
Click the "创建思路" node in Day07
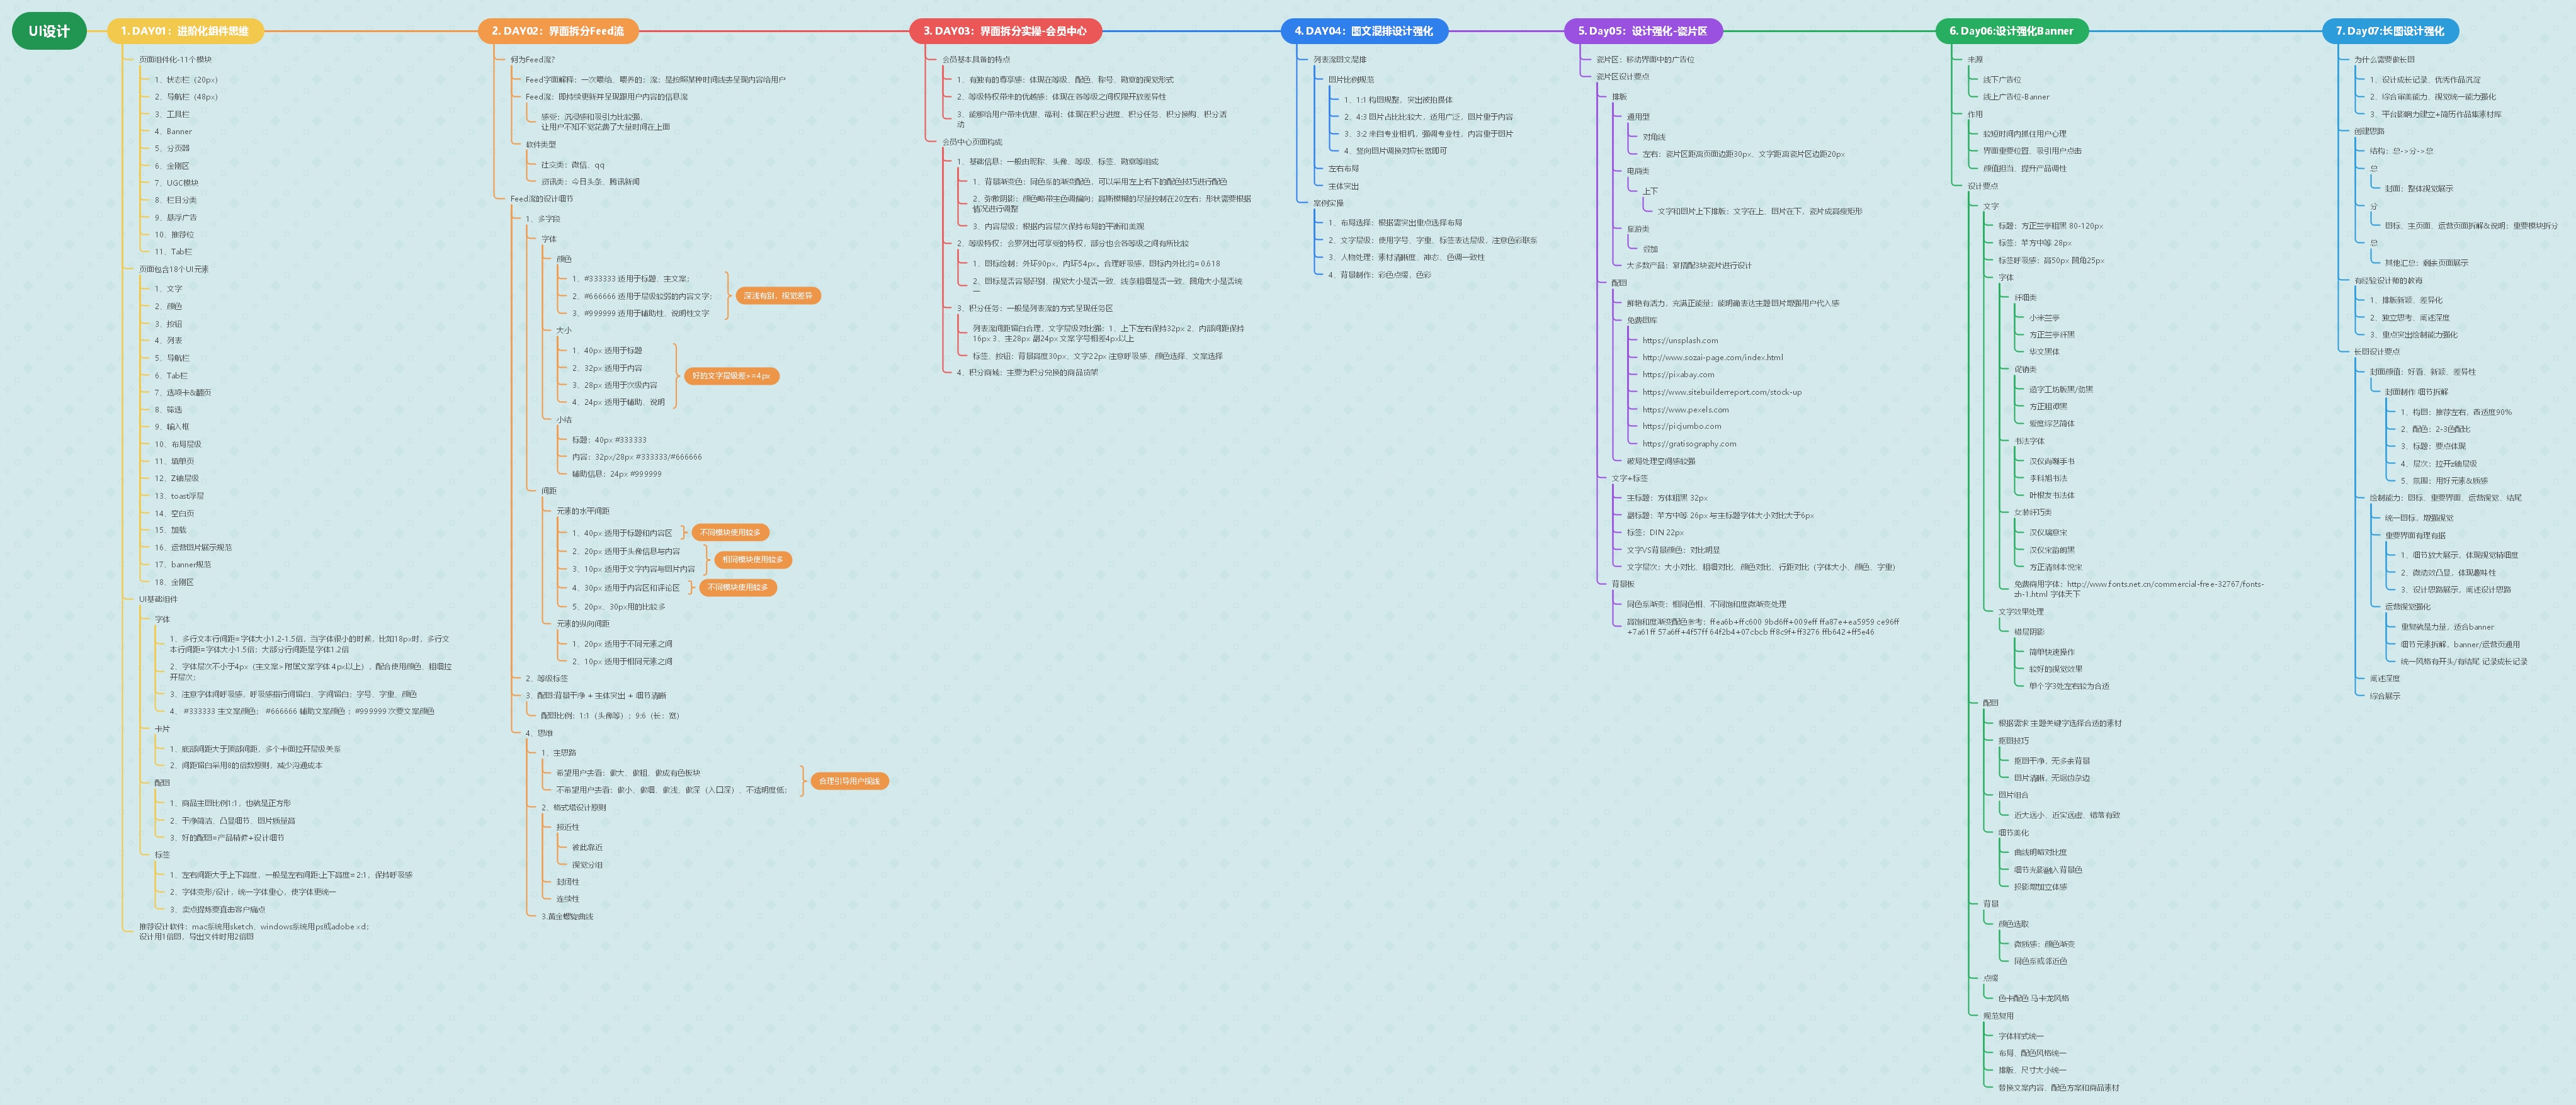2368,132
